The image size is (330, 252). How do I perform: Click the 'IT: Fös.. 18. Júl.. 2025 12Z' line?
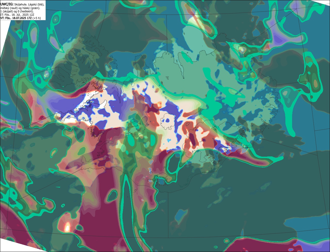tap(17, 15)
